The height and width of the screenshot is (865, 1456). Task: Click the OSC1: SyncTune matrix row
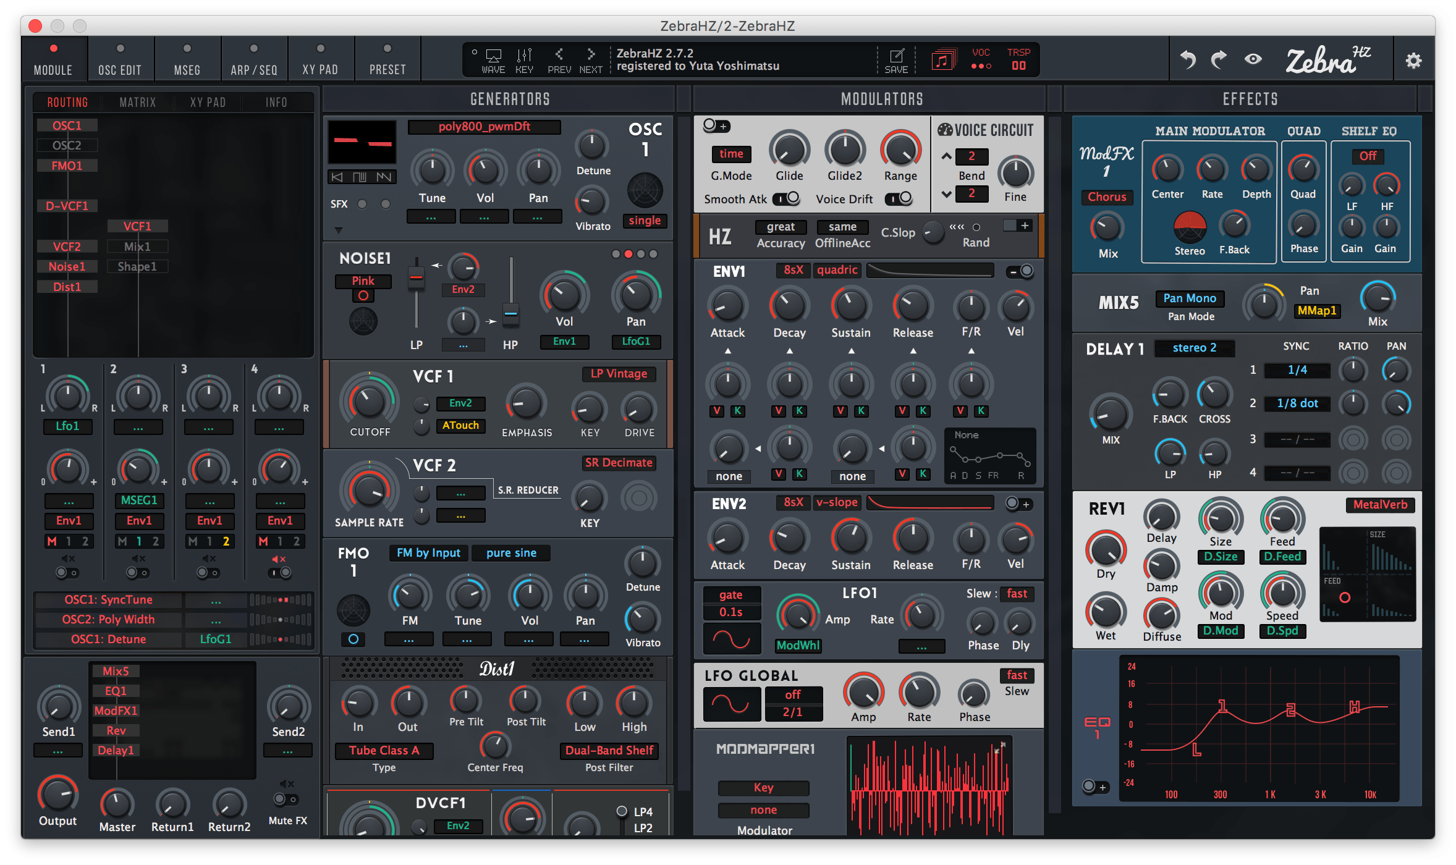[109, 600]
